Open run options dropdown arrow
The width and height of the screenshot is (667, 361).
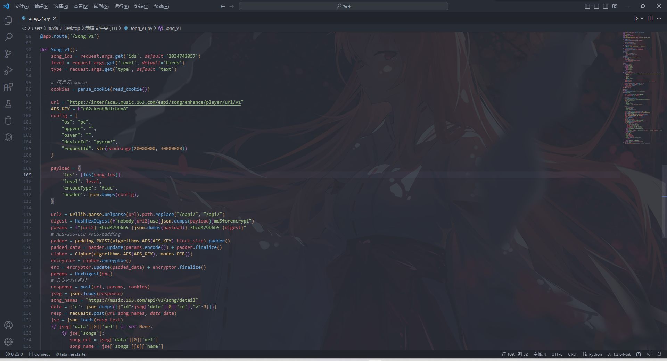click(642, 18)
